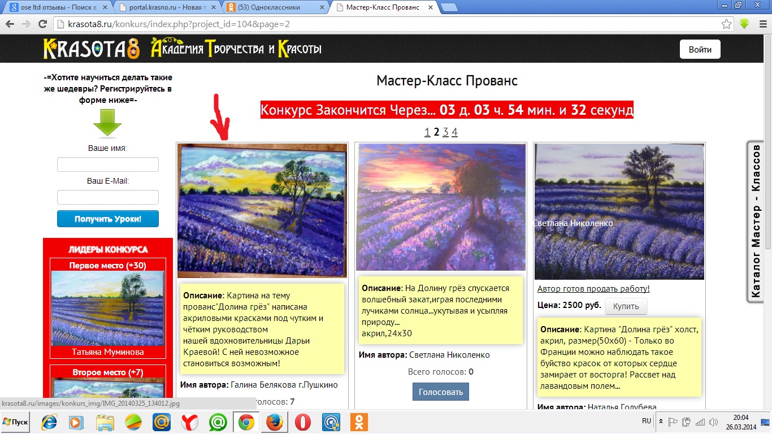This screenshot has height=434, width=772.
Task: Click the Action Center flag tray icon
Action: pyautogui.click(x=673, y=422)
